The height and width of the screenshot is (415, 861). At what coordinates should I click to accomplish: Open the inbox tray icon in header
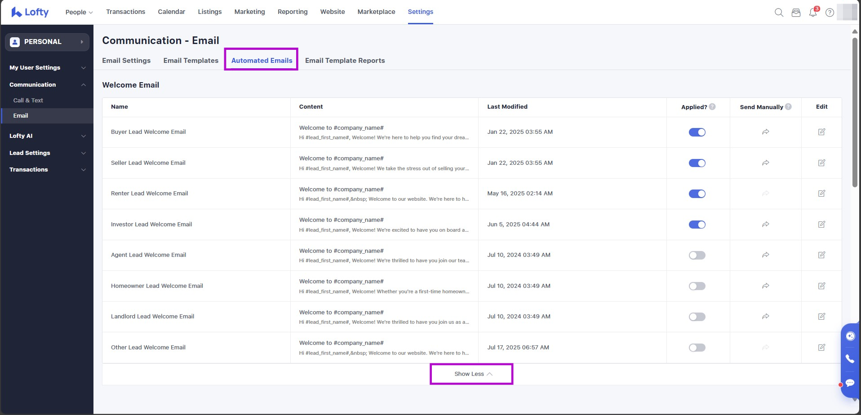[796, 13]
